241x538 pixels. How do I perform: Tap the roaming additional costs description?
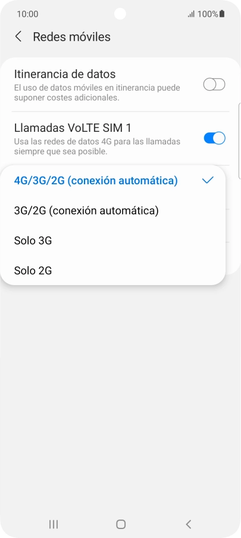tap(97, 92)
